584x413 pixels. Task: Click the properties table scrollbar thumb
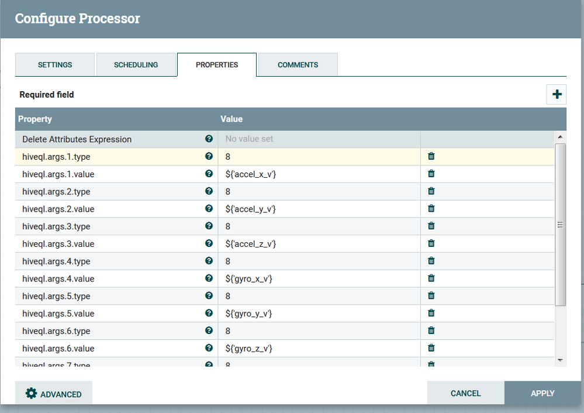(560, 225)
